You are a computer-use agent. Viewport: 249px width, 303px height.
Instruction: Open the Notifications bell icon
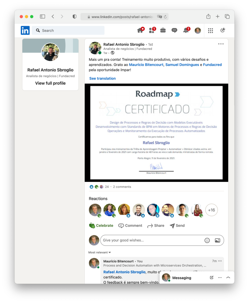186,30
